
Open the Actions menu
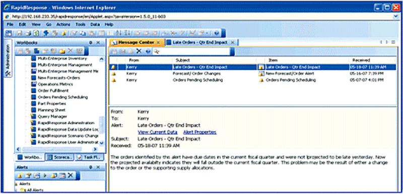tap(63, 25)
